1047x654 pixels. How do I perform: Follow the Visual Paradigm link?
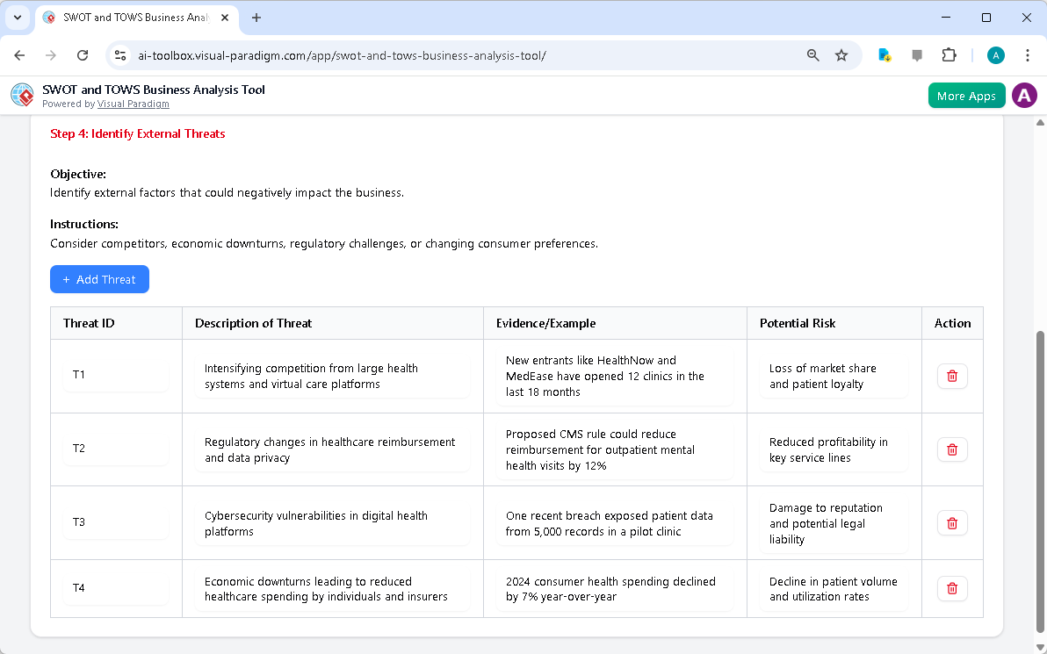(133, 104)
